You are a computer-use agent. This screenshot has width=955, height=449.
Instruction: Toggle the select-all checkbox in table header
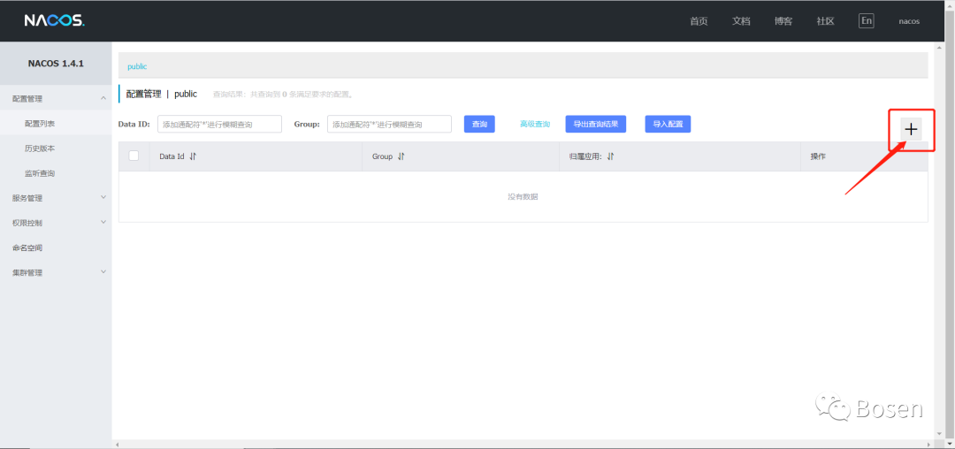pos(134,156)
